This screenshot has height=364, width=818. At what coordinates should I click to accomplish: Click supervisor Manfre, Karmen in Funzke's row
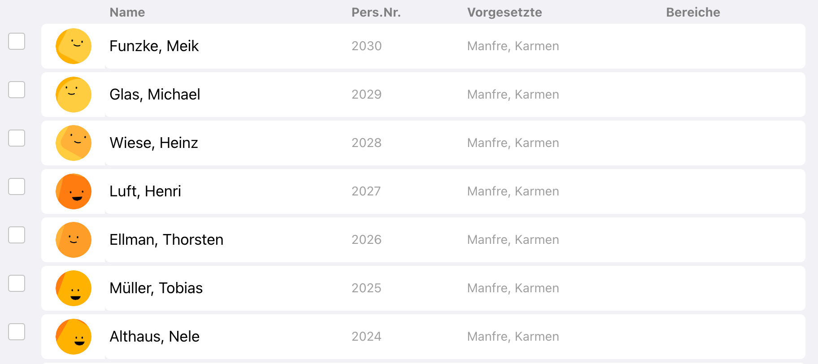pyautogui.click(x=513, y=46)
